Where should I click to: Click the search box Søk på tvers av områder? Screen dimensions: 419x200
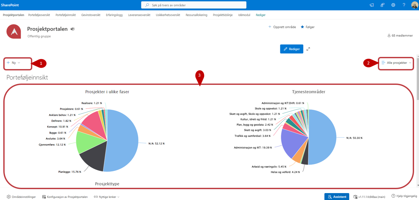point(194,5)
